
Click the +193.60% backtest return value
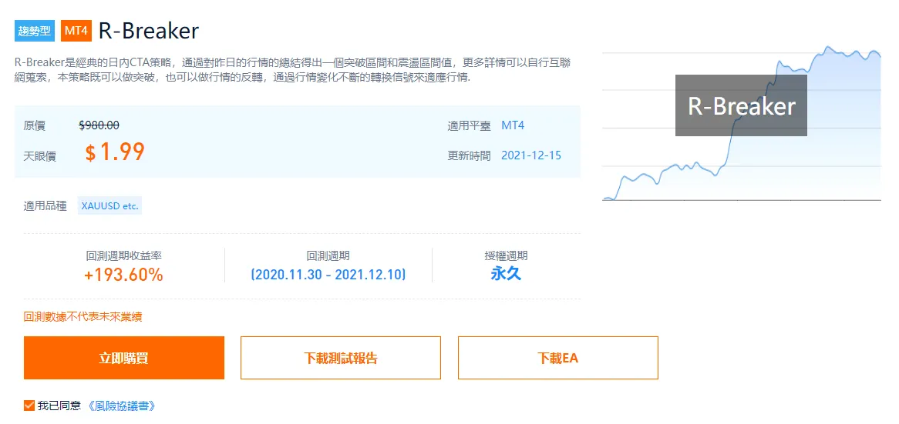124,275
